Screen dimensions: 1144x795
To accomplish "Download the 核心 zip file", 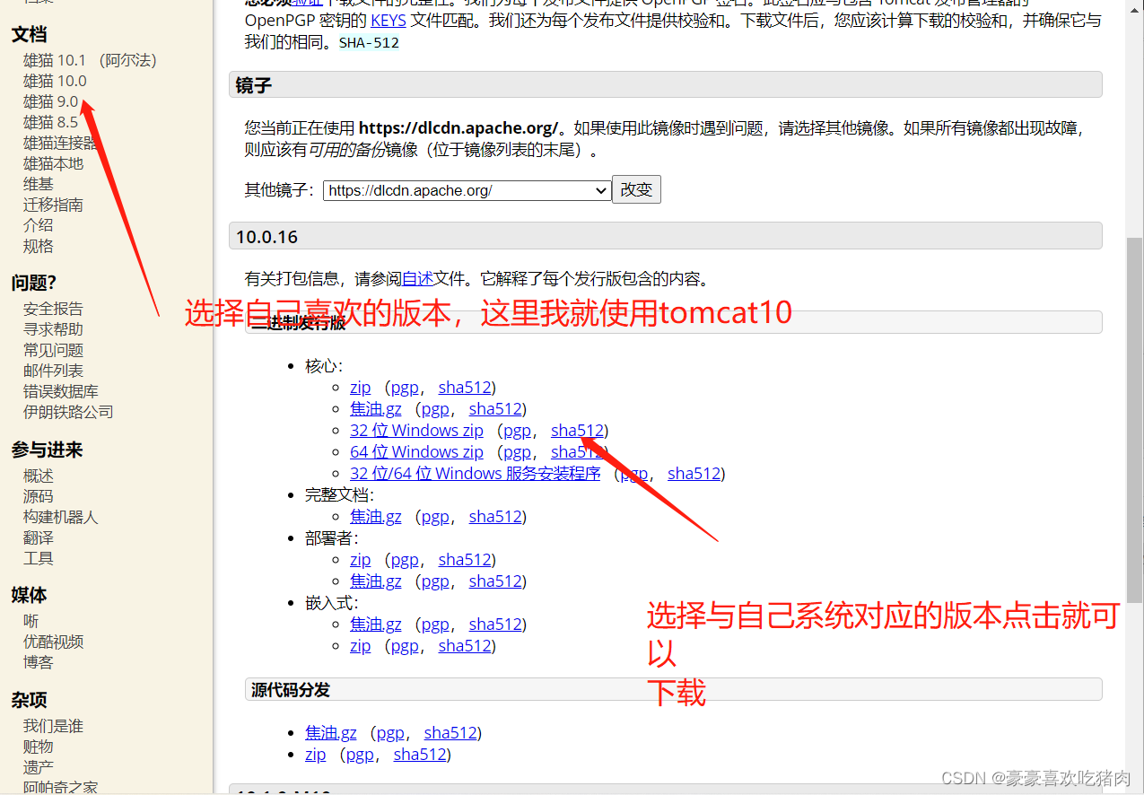I will (360, 388).
